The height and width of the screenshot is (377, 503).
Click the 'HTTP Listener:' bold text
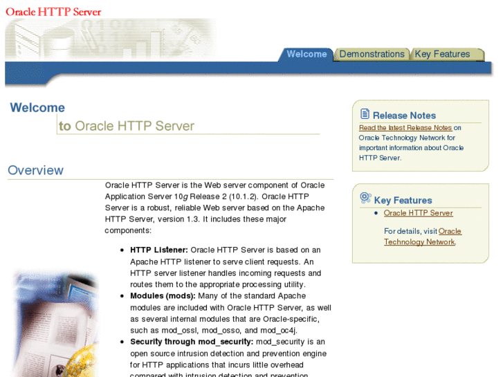coord(159,250)
